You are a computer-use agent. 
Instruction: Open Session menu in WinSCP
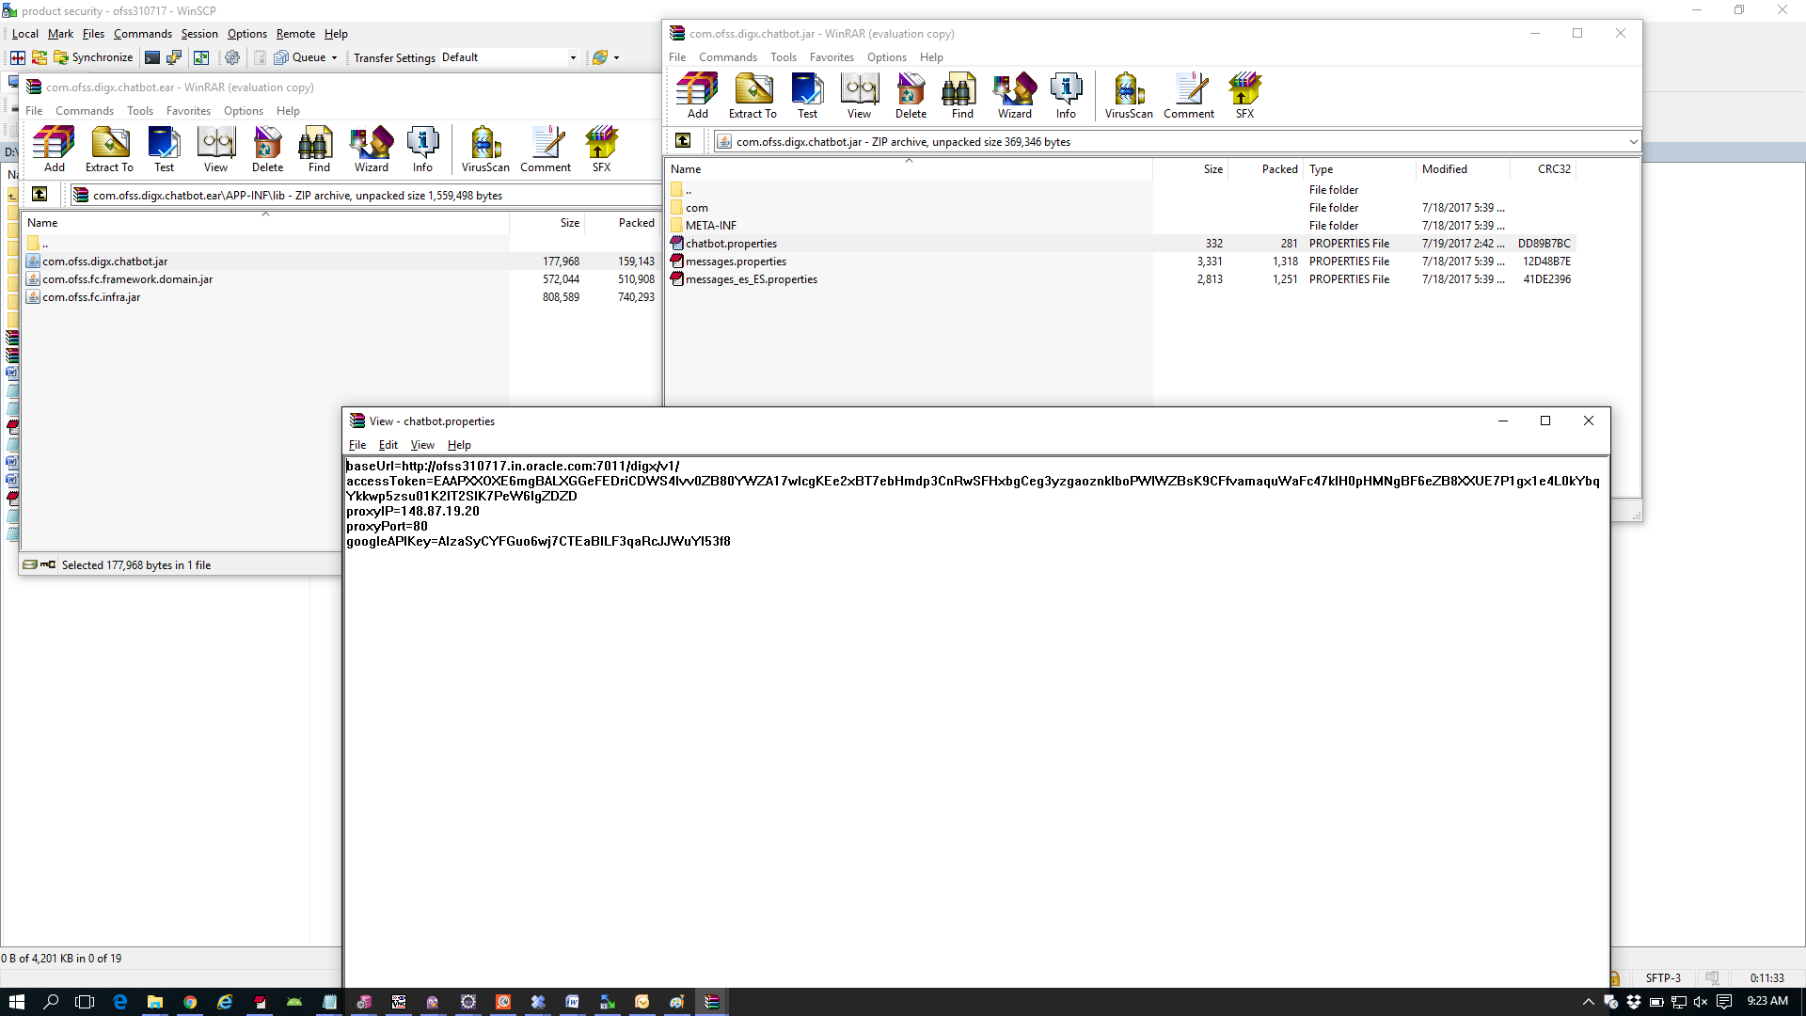pyautogui.click(x=199, y=34)
